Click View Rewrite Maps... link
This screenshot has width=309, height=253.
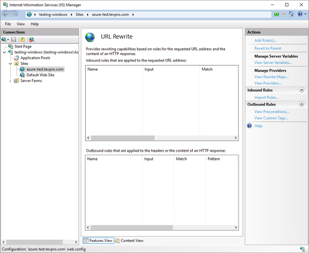tap(271, 77)
